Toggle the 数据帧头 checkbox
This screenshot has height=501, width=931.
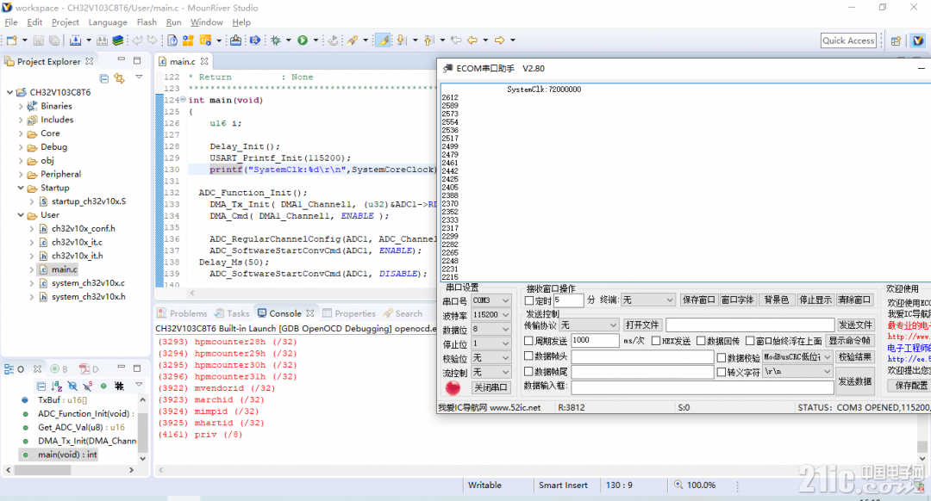[x=528, y=356]
